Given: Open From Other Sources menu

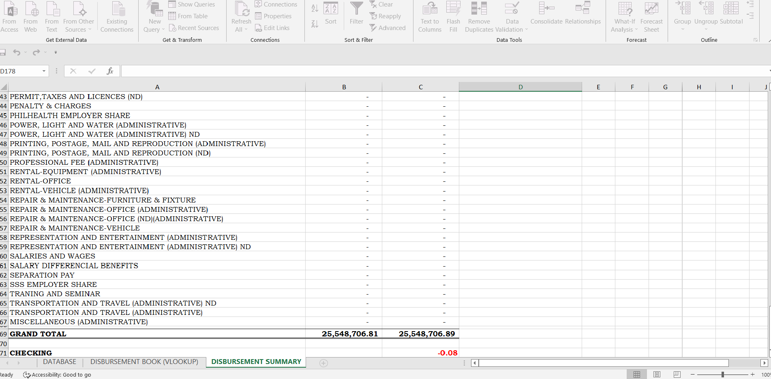Looking at the screenshot, I should 79,17.
